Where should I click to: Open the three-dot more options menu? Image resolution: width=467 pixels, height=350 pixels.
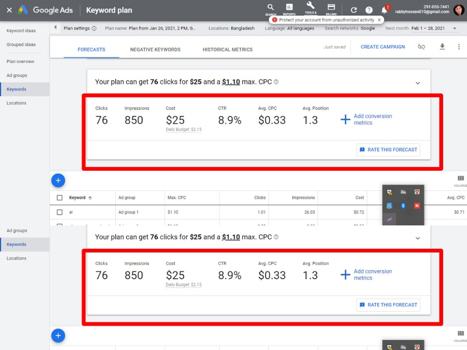tap(459, 47)
